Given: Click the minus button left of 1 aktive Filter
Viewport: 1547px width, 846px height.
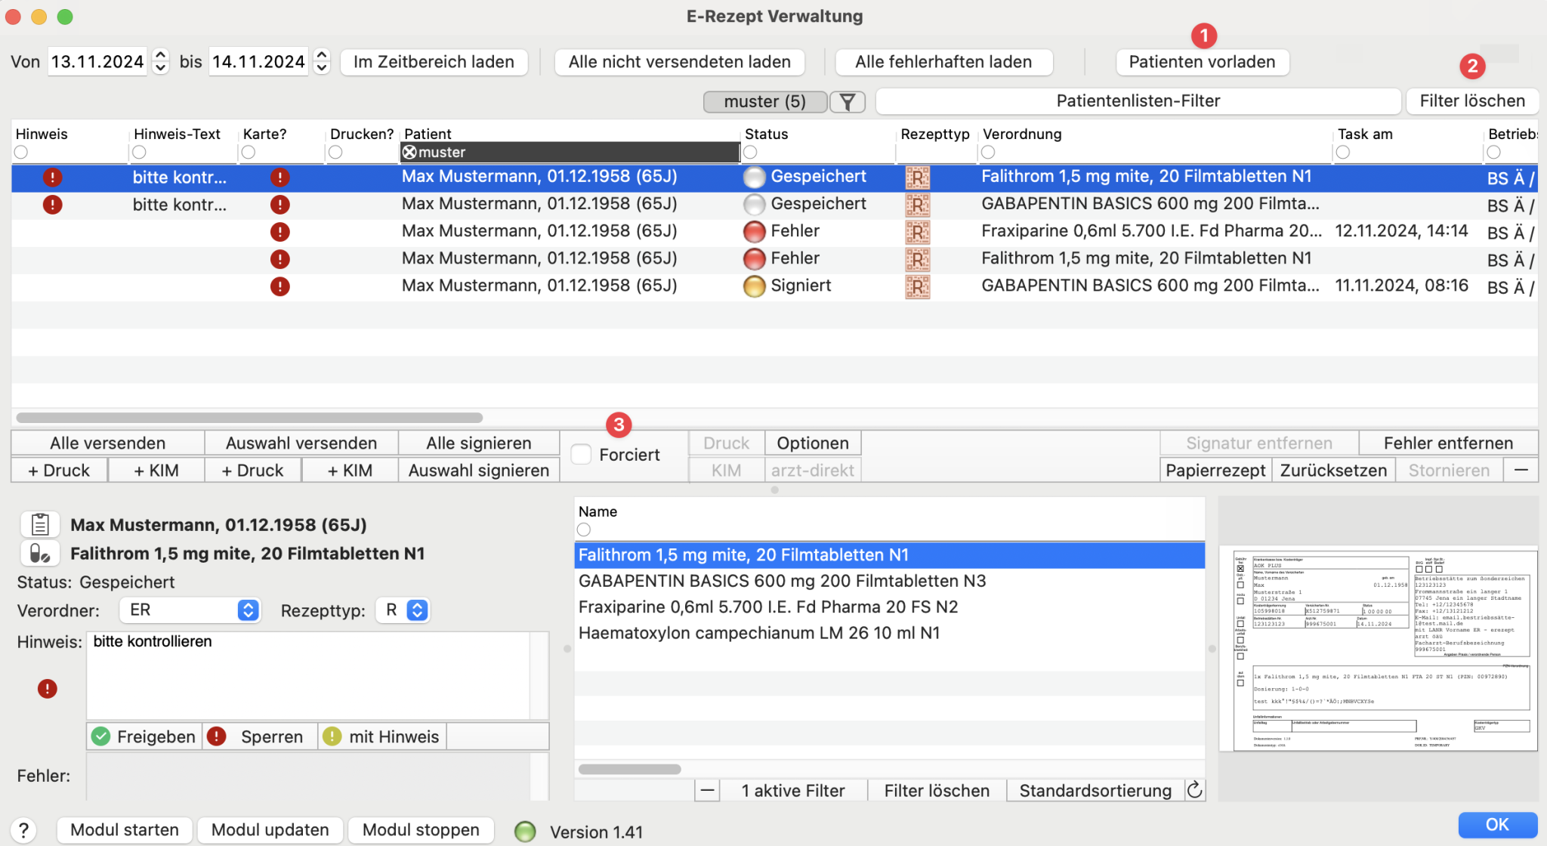Looking at the screenshot, I should pos(707,790).
